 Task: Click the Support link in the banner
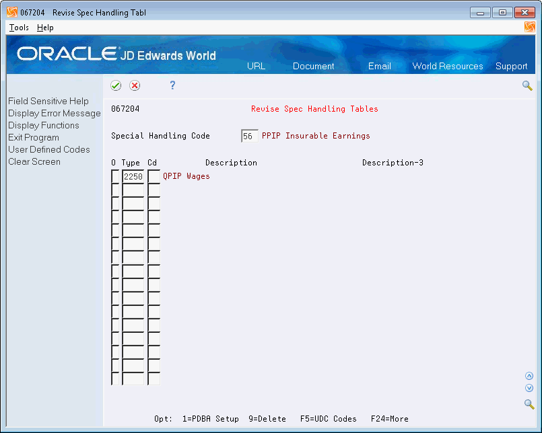pos(512,67)
